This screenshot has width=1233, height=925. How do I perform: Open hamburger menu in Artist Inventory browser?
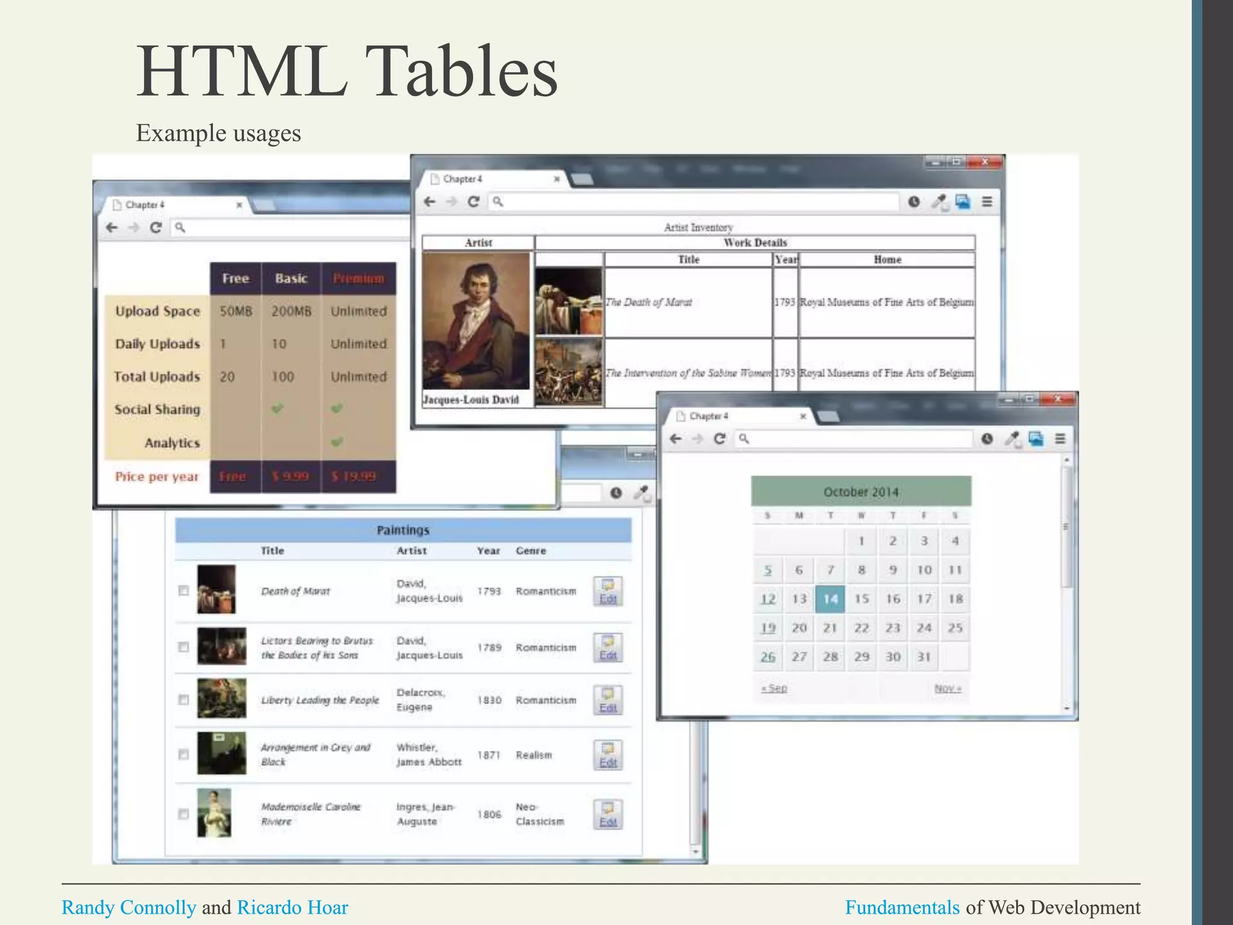(x=987, y=202)
